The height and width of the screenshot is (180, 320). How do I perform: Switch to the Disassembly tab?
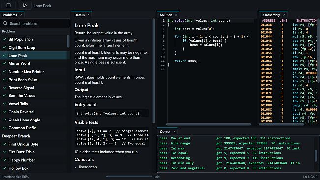[x=271, y=15]
